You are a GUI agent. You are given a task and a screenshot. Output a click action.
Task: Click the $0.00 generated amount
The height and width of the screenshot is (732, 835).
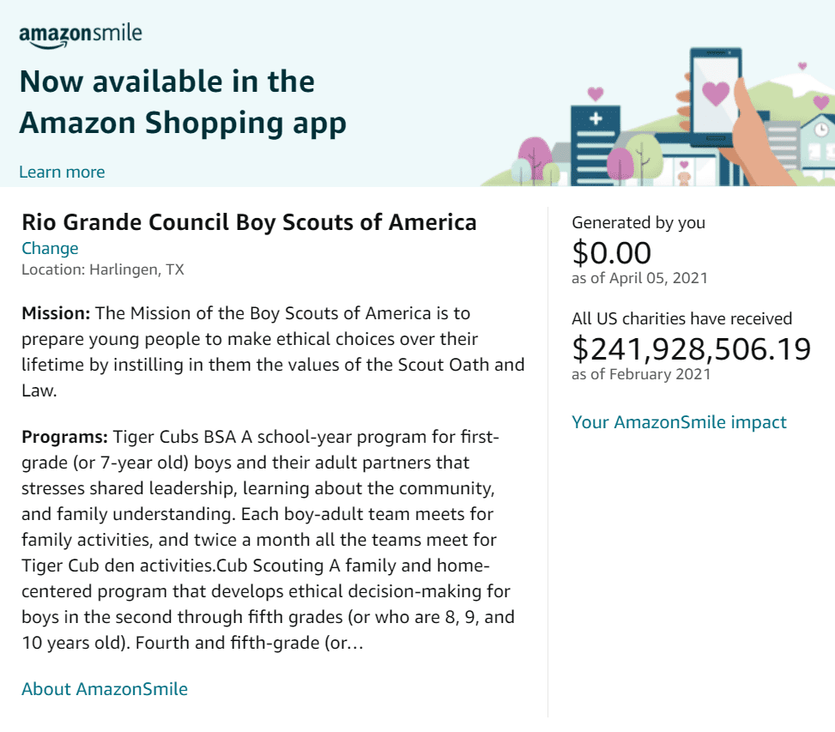[x=611, y=252]
